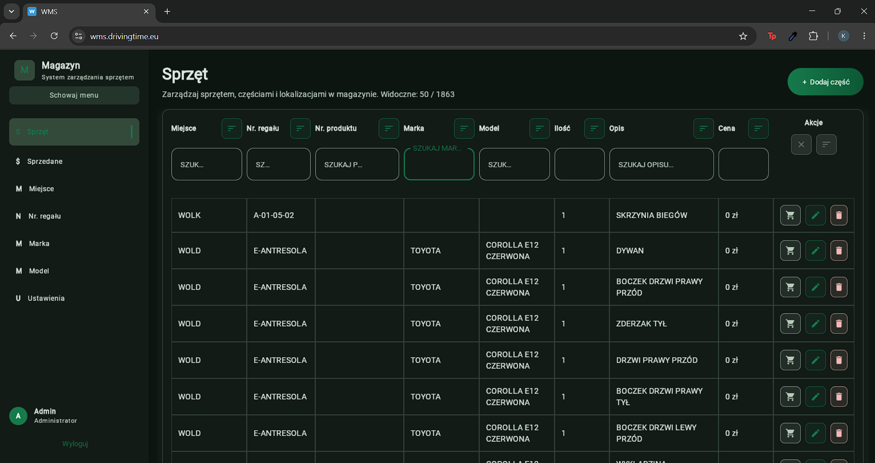The height and width of the screenshot is (463, 875).
Task: Click Dodaj część button
Action: (825, 82)
